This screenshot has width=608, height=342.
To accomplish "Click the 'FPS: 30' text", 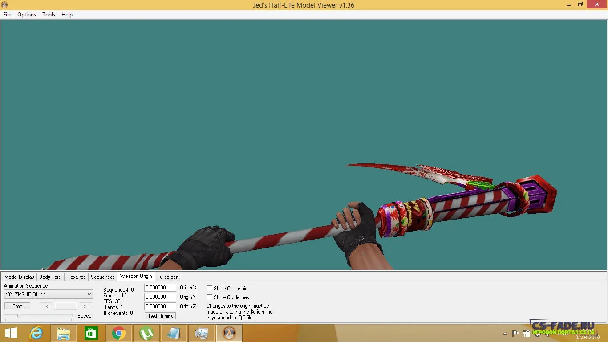I will click(x=112, y=301).
